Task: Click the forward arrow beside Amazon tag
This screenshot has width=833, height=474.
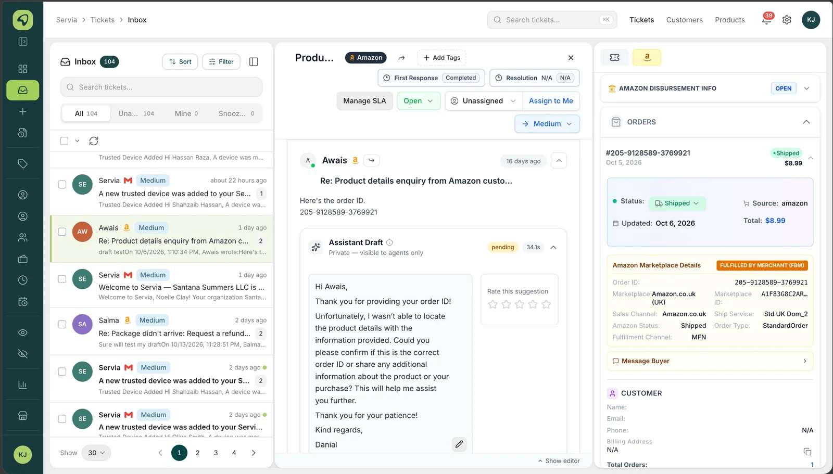Action: 401,58
